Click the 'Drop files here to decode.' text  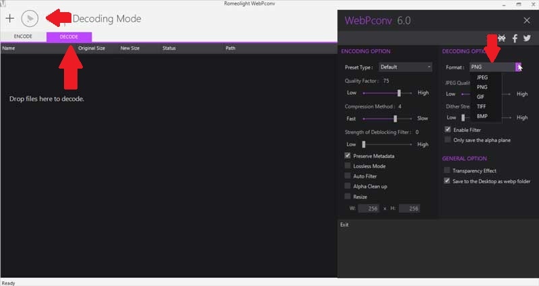[46, 99]
